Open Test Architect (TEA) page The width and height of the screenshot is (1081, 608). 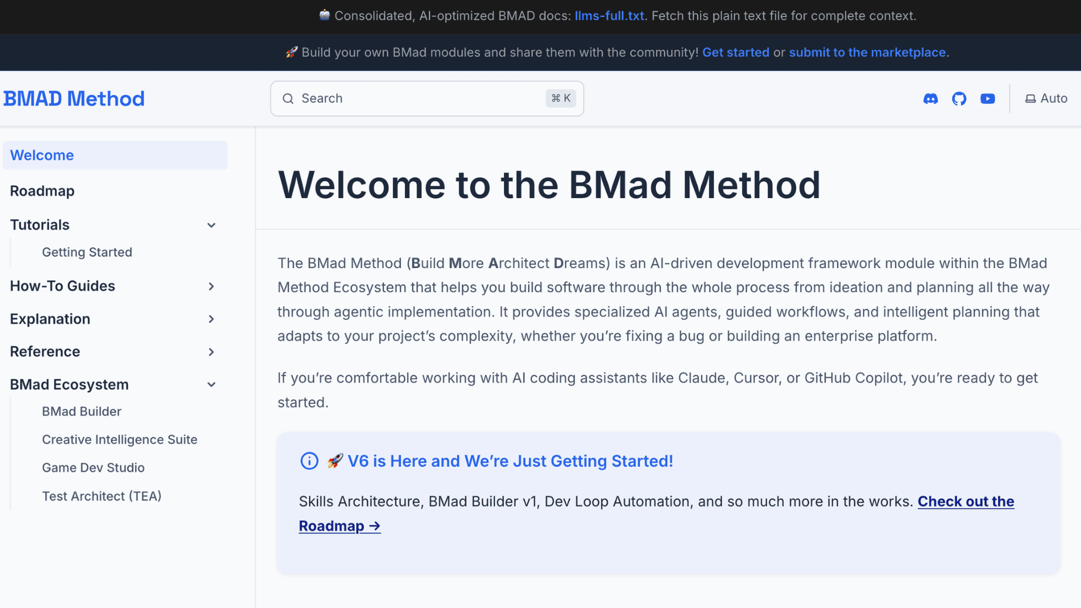pyautogui.click(x=101, y=496)
